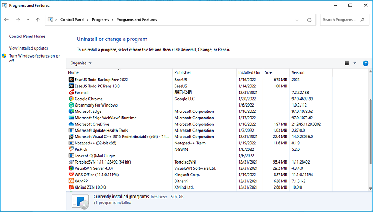The image size is (373, 212).
Task: Open the Organize dropdown menu
Action: click(x=81, y=63)
